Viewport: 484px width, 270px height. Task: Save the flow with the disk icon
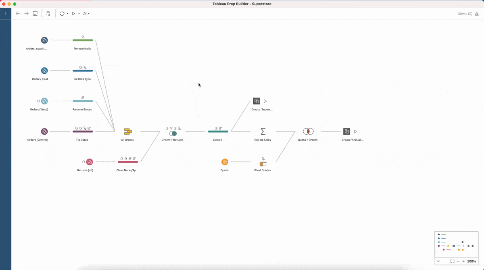(35, 13)
